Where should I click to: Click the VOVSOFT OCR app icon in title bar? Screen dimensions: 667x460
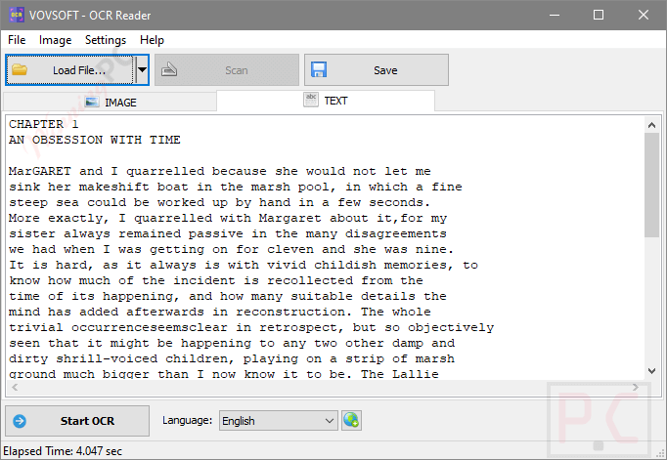click(17, 16)
